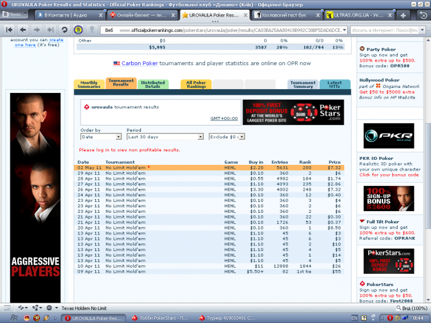This screenshot has height=323, width=431.
Task: Open the closed tabs trash icon
Action: click(x=424, y=15)
